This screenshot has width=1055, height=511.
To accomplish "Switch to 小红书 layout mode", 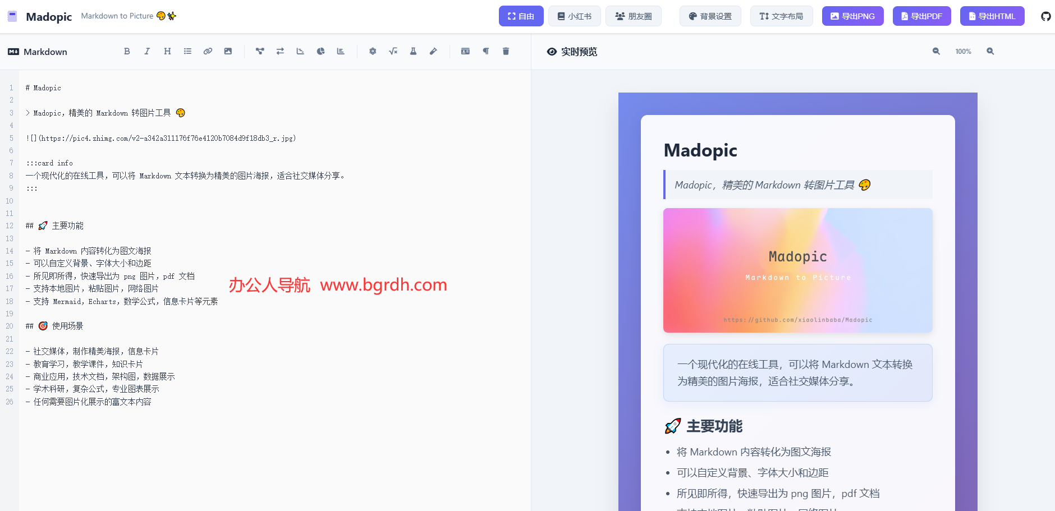I will pos(575,16).
